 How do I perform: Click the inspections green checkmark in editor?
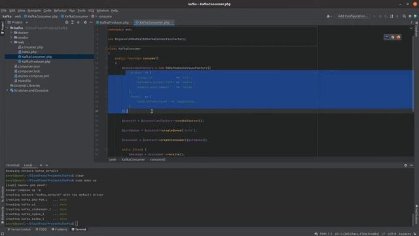[x=411, y=28]
